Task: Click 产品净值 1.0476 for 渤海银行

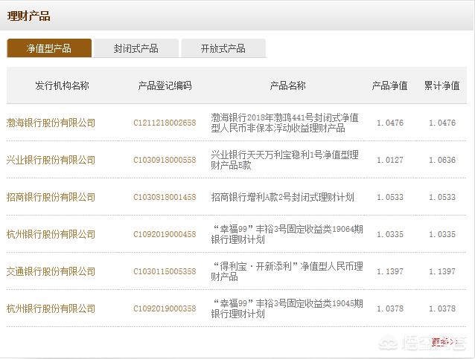Action: (x=390, y=123)
